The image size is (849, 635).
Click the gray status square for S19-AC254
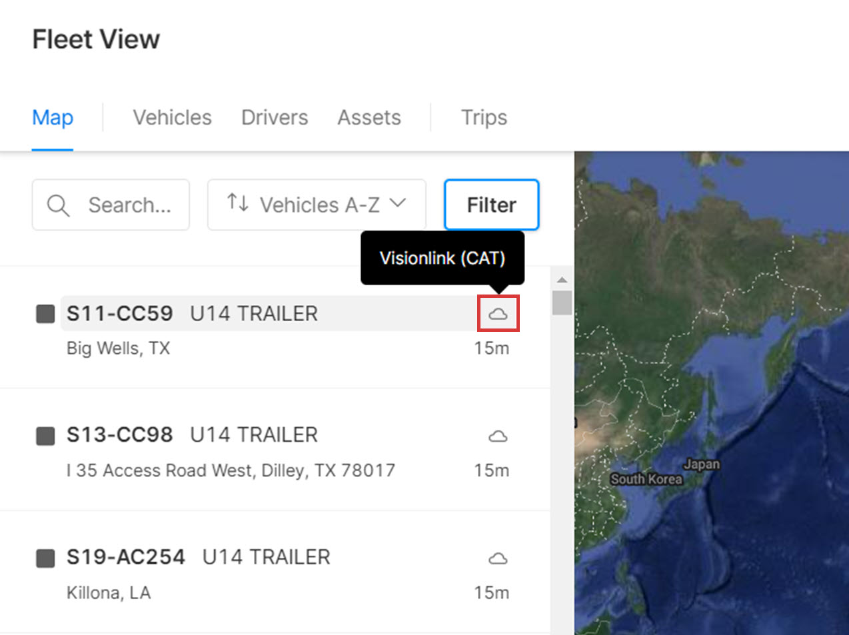(45, 558)
